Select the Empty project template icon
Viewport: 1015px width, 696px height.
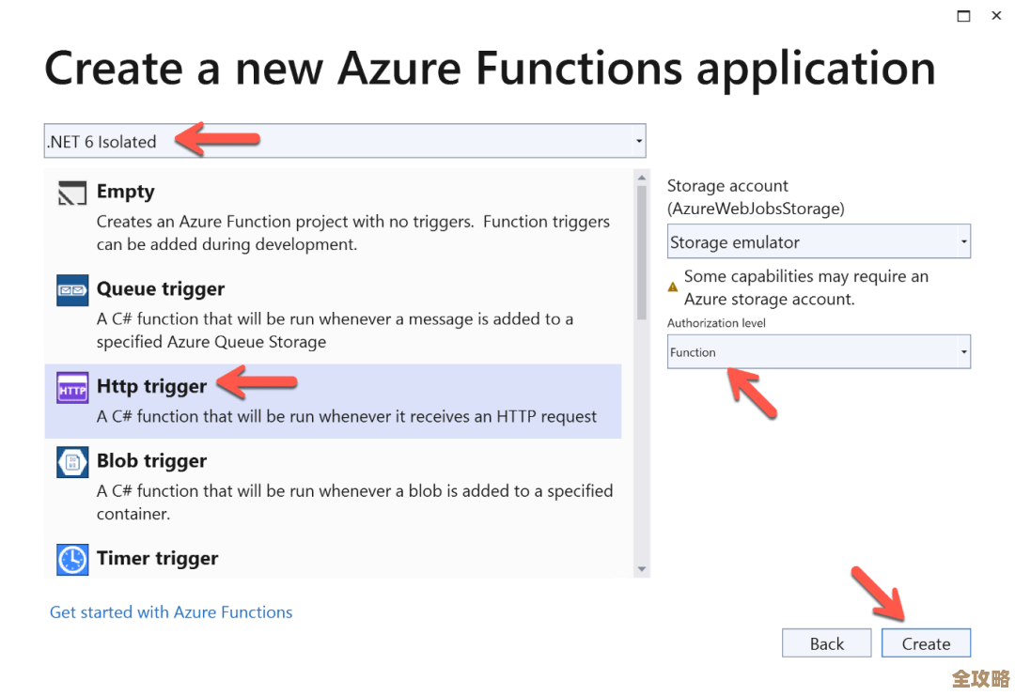point(70,193)
